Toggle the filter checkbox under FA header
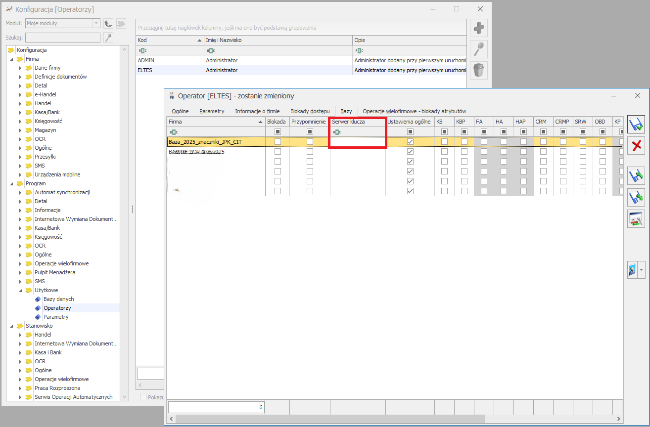 (484, 132)
